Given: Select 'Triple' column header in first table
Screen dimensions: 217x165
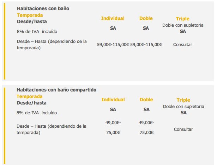Looking at the screenshot, I should click(x=183, y=19).
